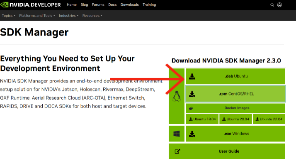This screenshot has width=296, height=163.
Task: Download the Ubuntu 22.04 Docker image
Action: [x=269, y=119]
